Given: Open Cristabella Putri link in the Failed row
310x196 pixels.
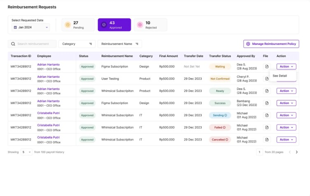Looking at the screenshot, I should tap(49, 125).
